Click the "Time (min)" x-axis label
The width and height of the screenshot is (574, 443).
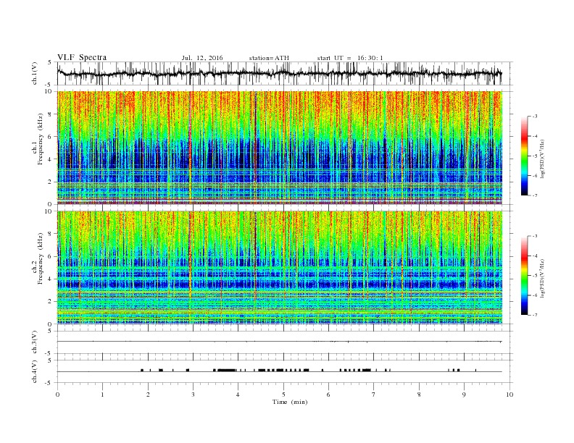(x=290, y=402)
